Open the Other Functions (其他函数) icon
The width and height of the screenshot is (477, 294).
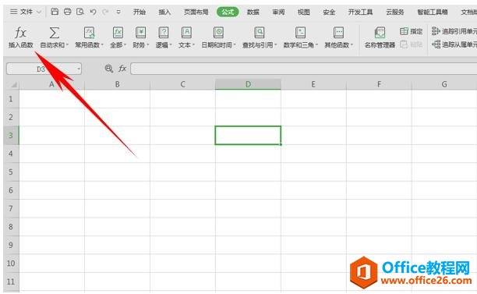click(x=338, y=33)
